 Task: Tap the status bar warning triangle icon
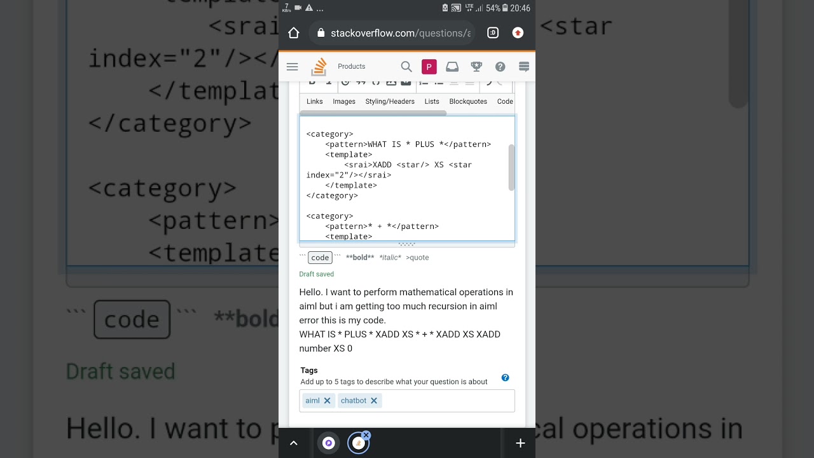coord(309,8)
